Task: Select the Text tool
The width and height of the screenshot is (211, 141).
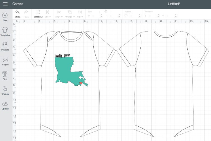Action: [x=5, y=76]
